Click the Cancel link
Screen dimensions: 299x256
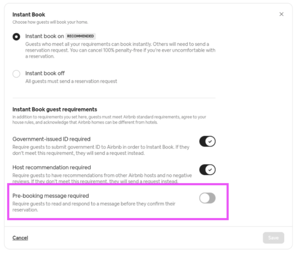(x=20, y=238)
